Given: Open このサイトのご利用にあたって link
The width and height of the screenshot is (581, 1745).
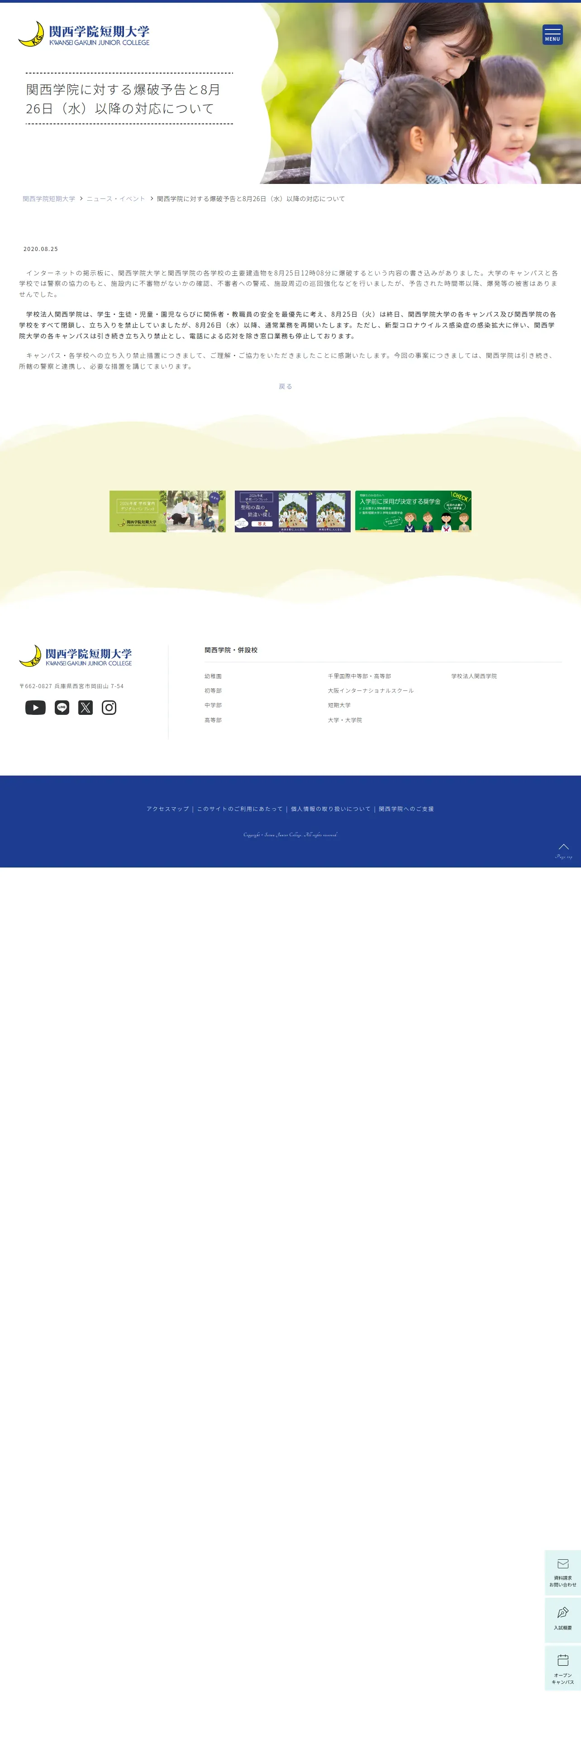Looking at the screenshot, I should 239,809.
